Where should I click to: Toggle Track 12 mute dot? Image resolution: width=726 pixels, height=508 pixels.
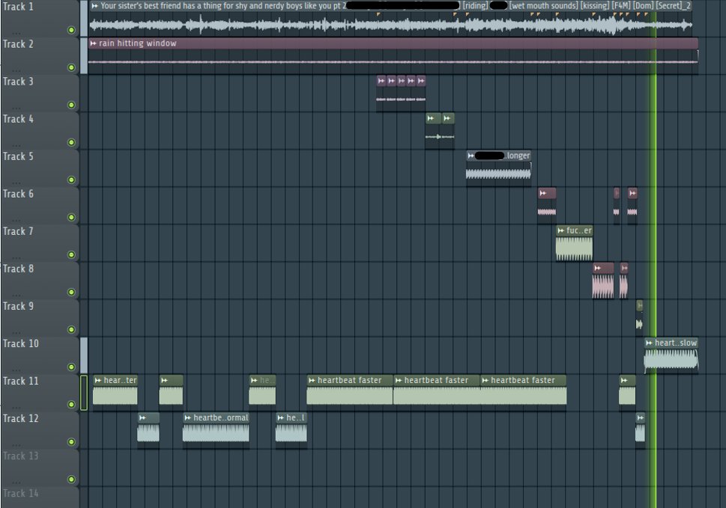[71, 442]
